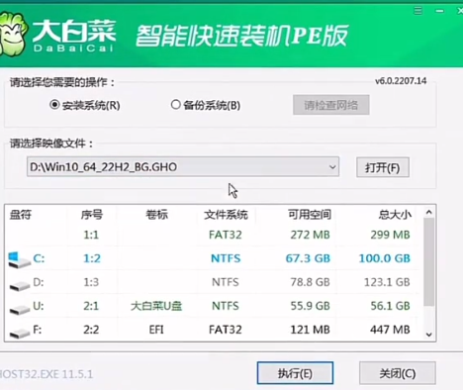Click the 67.3 GB free space cell
Viewport: 463px width, 390px height.
[308, 258]
